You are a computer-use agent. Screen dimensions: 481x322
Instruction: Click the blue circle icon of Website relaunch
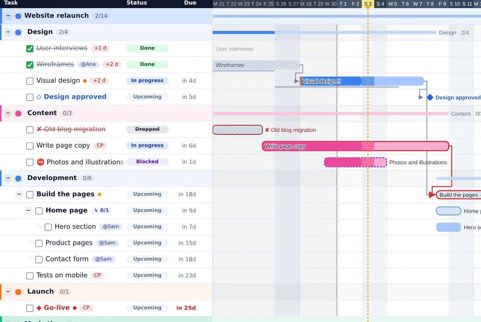pyautogui.click(x=18, y=16)
